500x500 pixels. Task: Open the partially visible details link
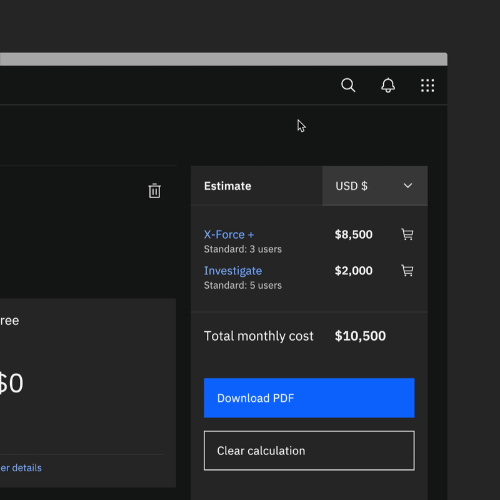pyautogui.click(x=21, y=467)
